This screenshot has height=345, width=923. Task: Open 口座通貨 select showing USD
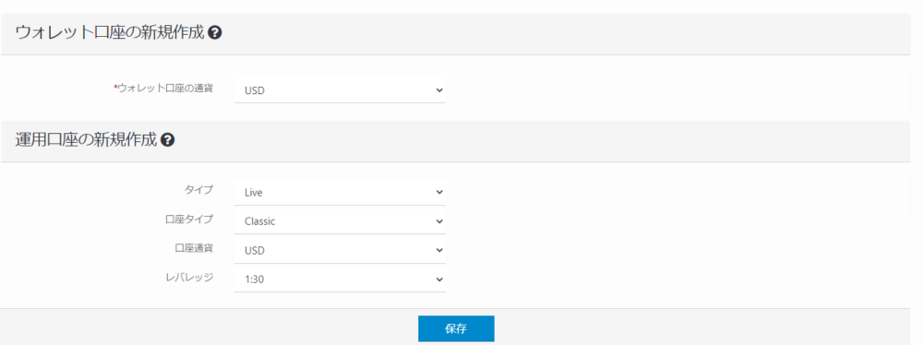340,250
